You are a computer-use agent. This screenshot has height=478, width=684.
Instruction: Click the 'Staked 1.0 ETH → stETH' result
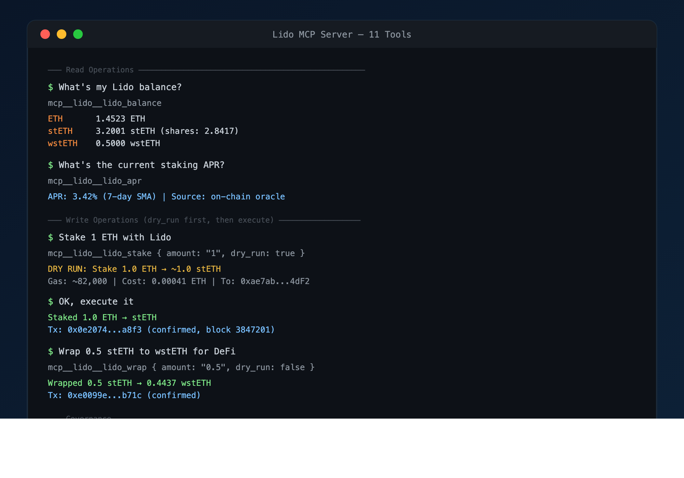point(102,318)
